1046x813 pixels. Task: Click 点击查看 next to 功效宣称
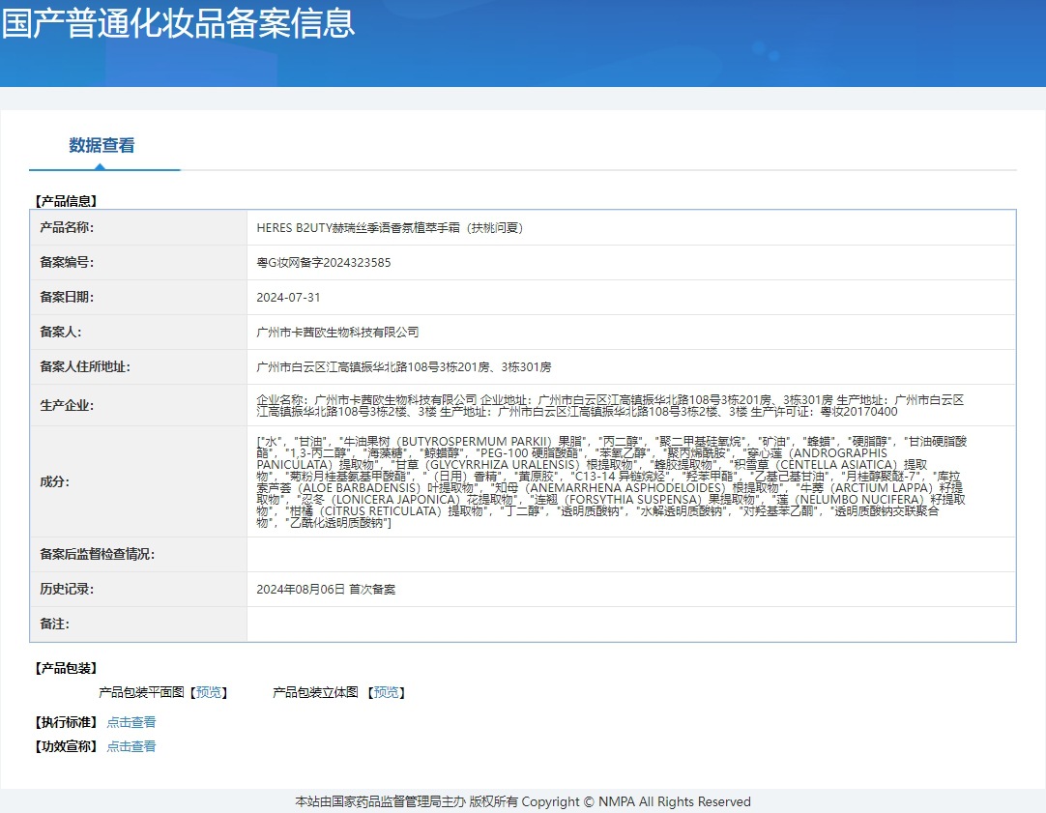[131, 746]
